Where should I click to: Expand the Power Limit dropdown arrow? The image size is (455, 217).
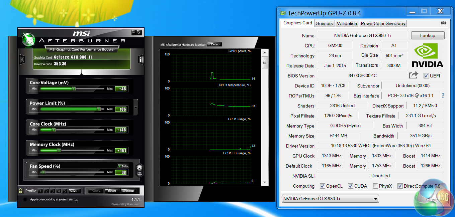click(135, 108)
